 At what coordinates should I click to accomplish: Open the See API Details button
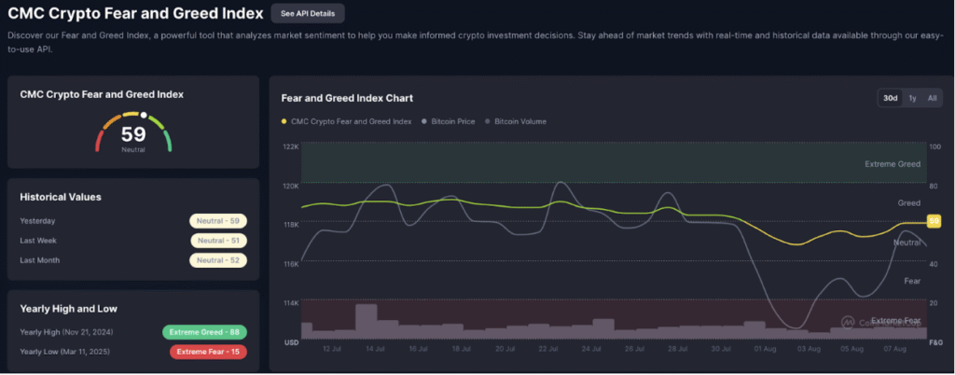308,13
